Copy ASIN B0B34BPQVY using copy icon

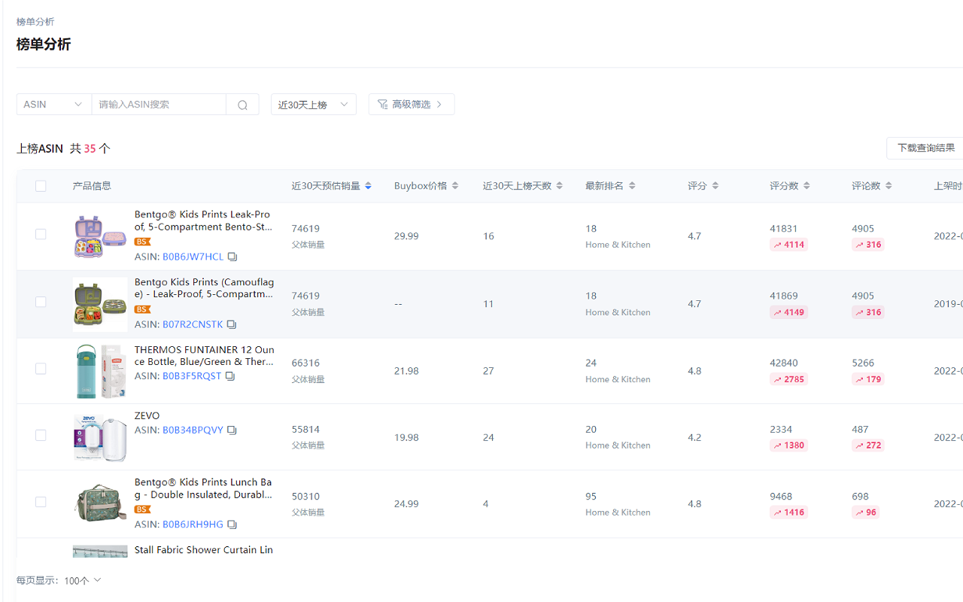coord(232,430)
